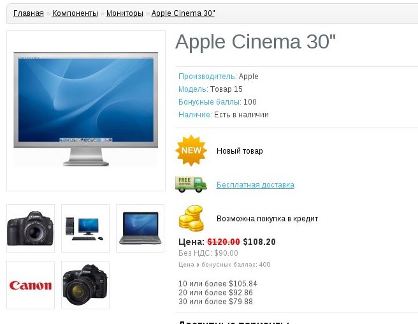418x324 pixels.
Task: Open the desktop computer thumbnail
Action: [85, 228]
